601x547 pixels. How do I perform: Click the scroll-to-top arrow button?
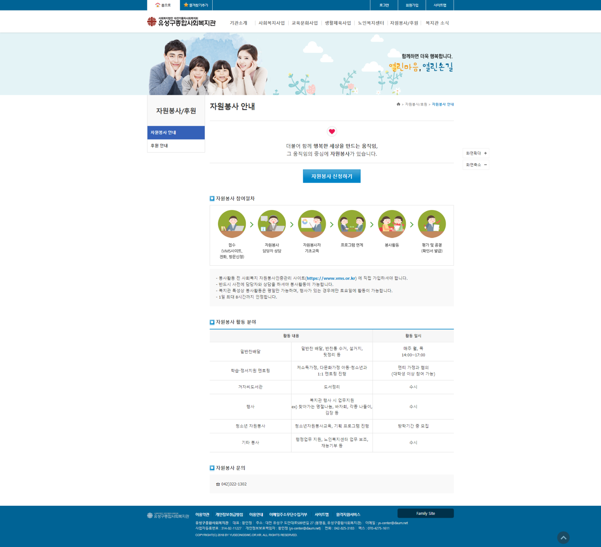[x=563, y=538]
